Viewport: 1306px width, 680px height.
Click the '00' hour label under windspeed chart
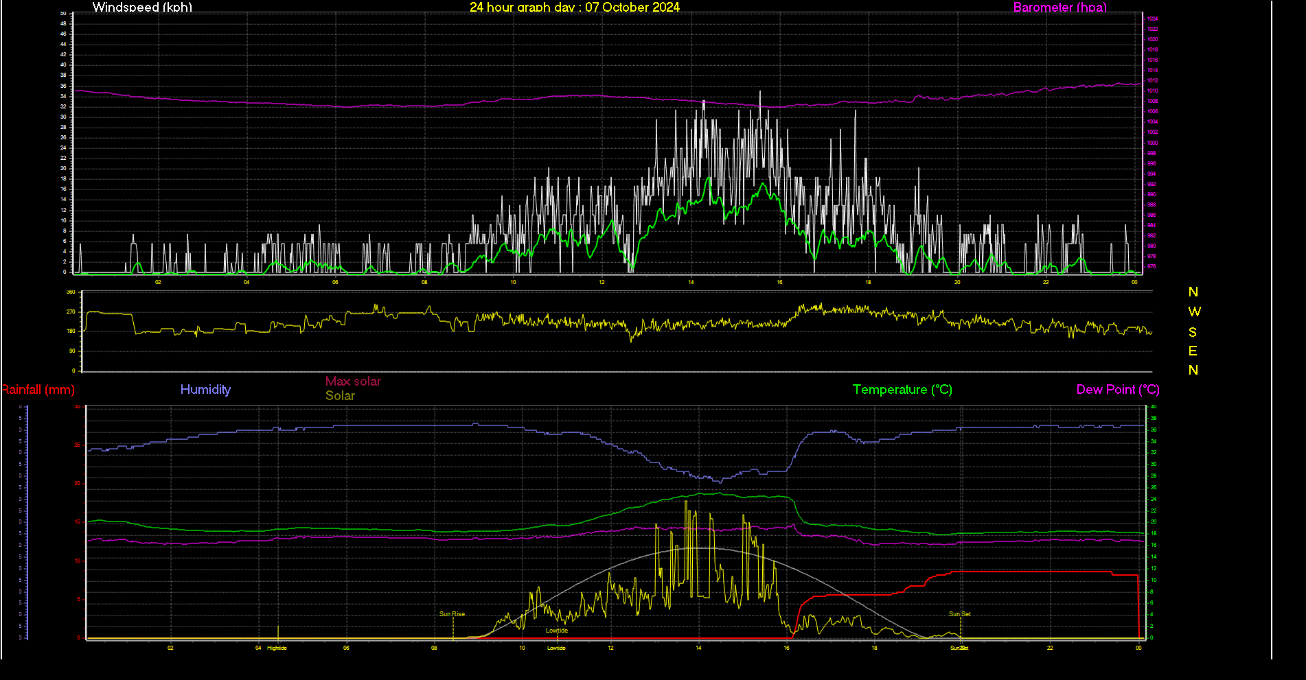tap(1134, 282)
